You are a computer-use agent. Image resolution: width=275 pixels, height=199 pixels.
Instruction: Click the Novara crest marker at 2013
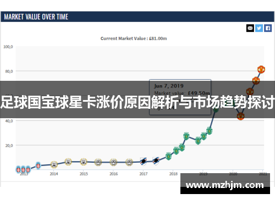tap(23, 169)
